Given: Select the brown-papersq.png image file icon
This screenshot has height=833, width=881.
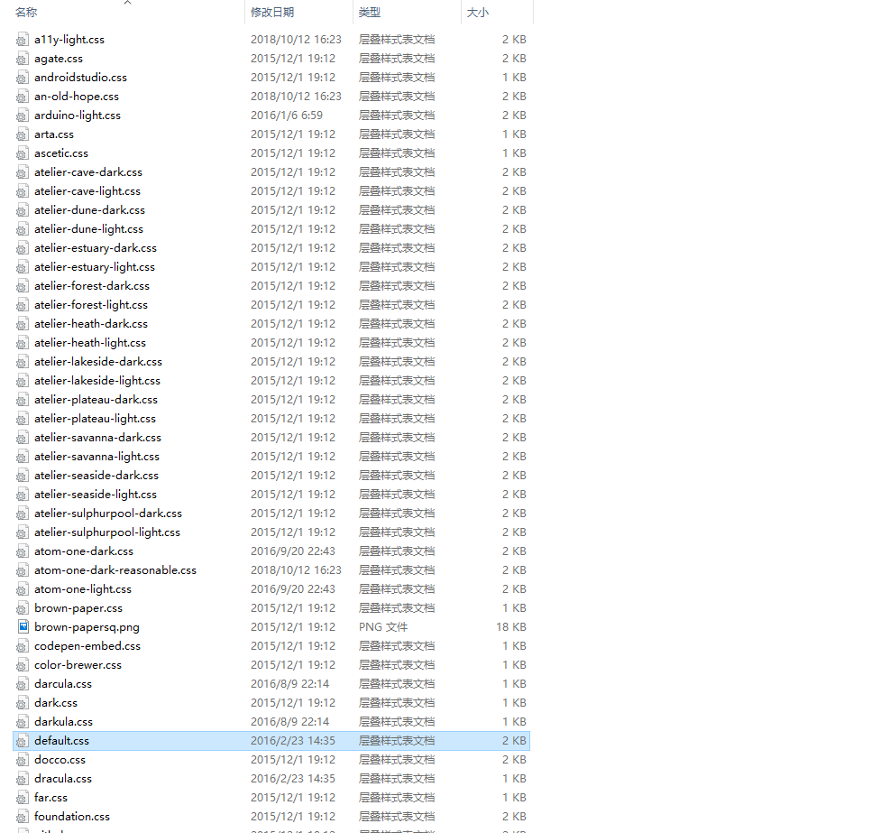Looking at the screenshot, I should 23,626.
